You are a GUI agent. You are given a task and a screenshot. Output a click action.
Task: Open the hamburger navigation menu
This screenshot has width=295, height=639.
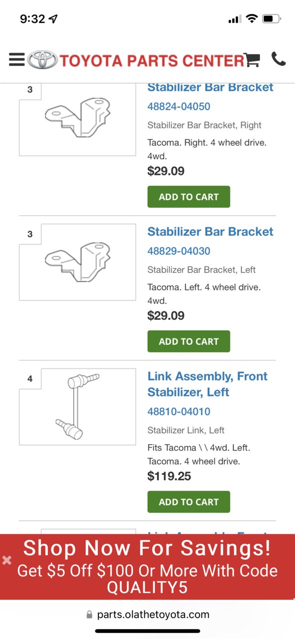pyautogui.click(x=16, y=59)
